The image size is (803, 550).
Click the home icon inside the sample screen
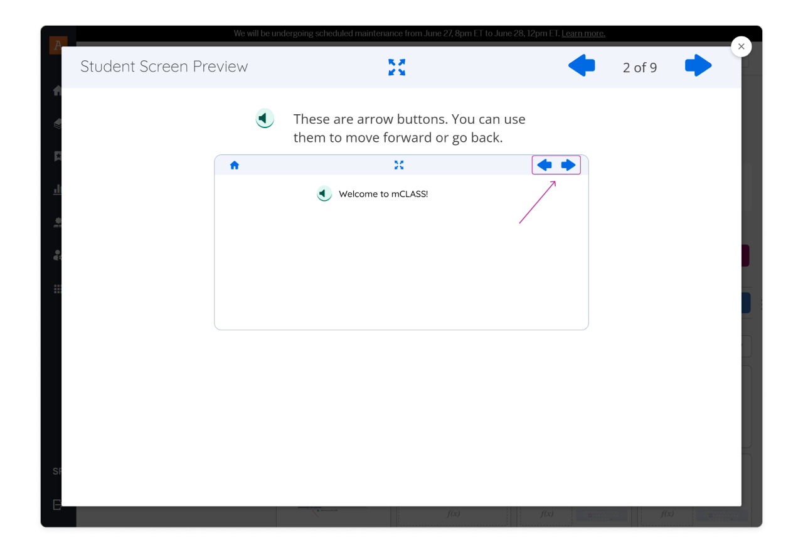click(x=235, y=165)
